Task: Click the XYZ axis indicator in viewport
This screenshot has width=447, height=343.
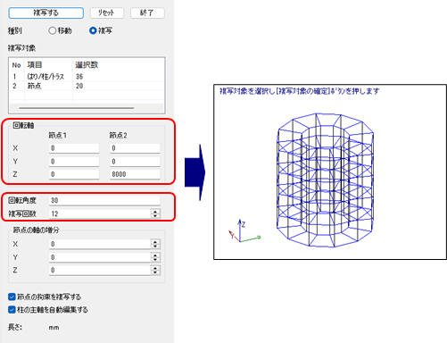Action: point(244,231)
